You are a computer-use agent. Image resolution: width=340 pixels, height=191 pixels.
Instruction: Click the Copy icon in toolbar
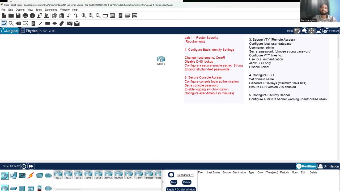tap(54, 16)
